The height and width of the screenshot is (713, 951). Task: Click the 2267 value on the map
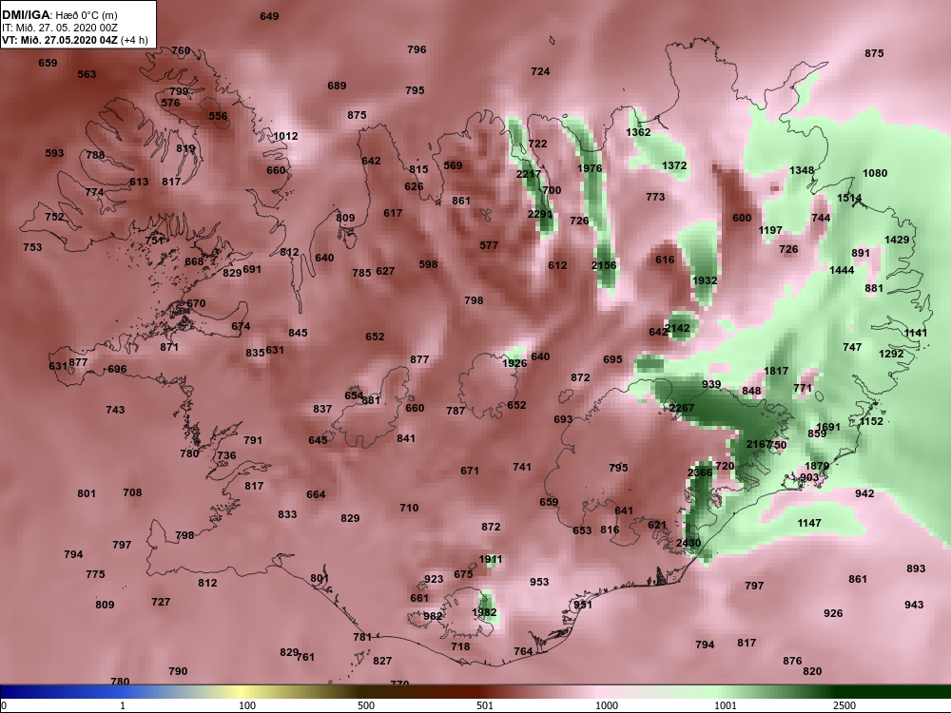coord(681,408)
